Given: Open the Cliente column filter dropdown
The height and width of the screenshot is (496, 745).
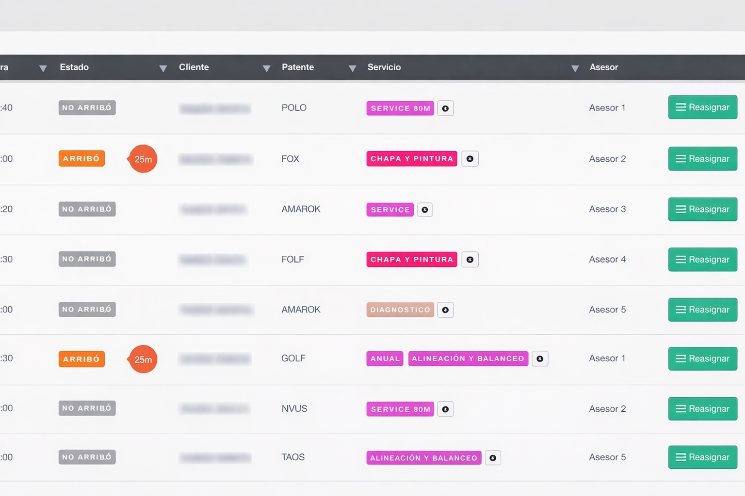Looking at the screenshot, I should pyautogui.click(x=266, y=68).
